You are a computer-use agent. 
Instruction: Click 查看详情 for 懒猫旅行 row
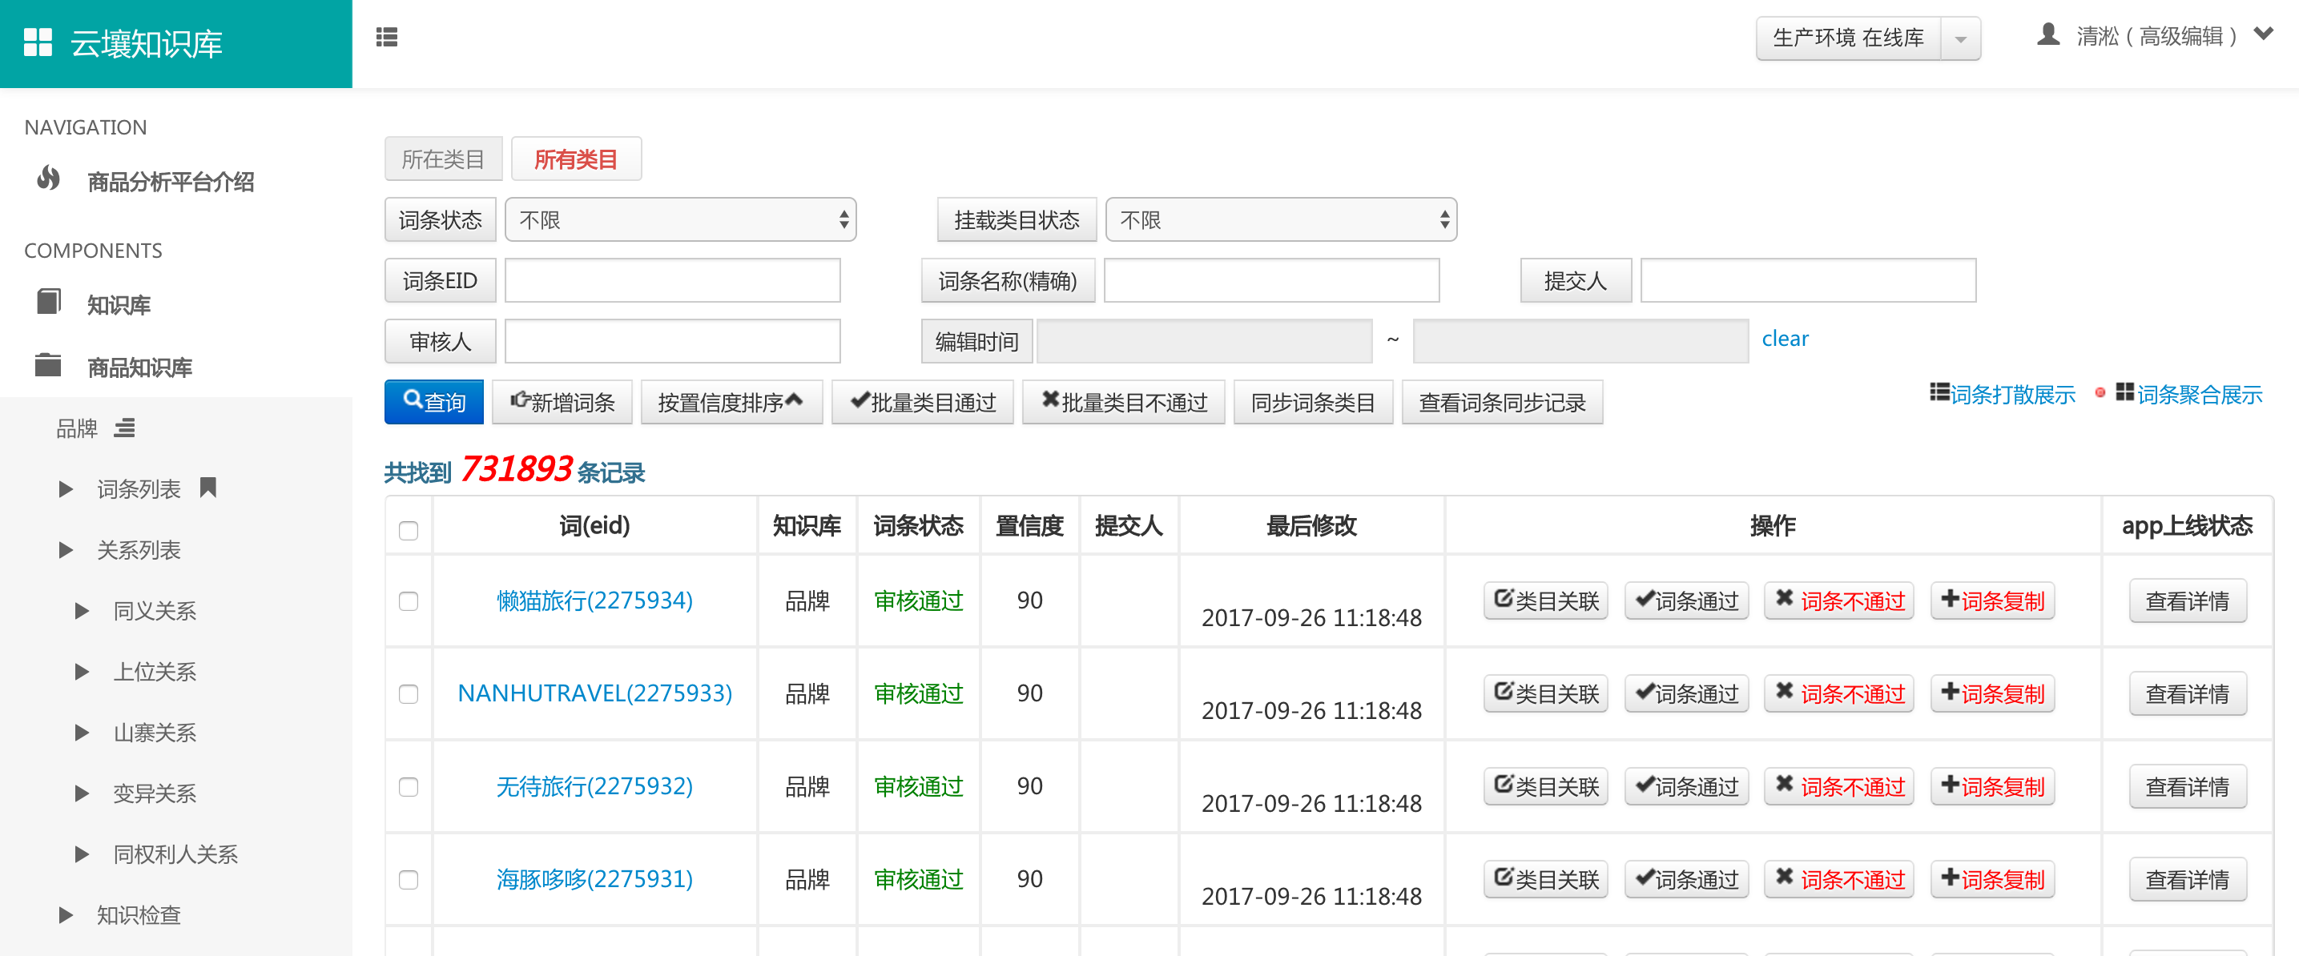coord(2188,601)
